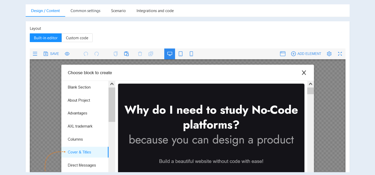Click the undo arrow icon
This screenshot has height=175, width=375.
(x=86, y=54)
